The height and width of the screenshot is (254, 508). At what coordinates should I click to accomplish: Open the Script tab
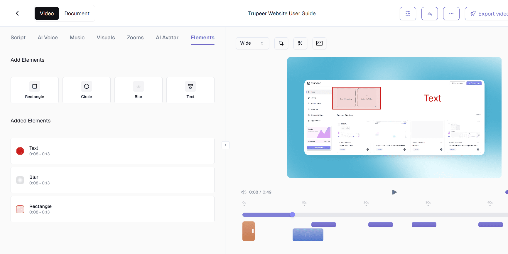coord(18,38)
